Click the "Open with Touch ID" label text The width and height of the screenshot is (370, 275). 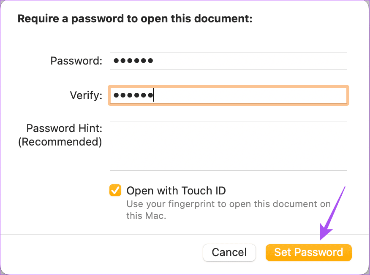pos(176,191)
